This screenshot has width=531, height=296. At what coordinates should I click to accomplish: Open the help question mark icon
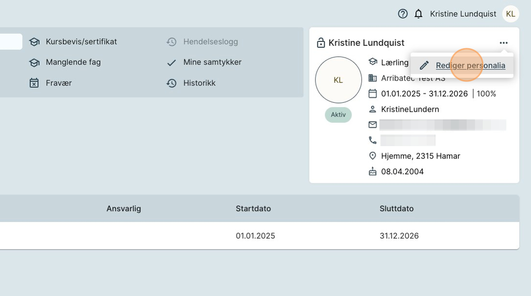point(403,14)
